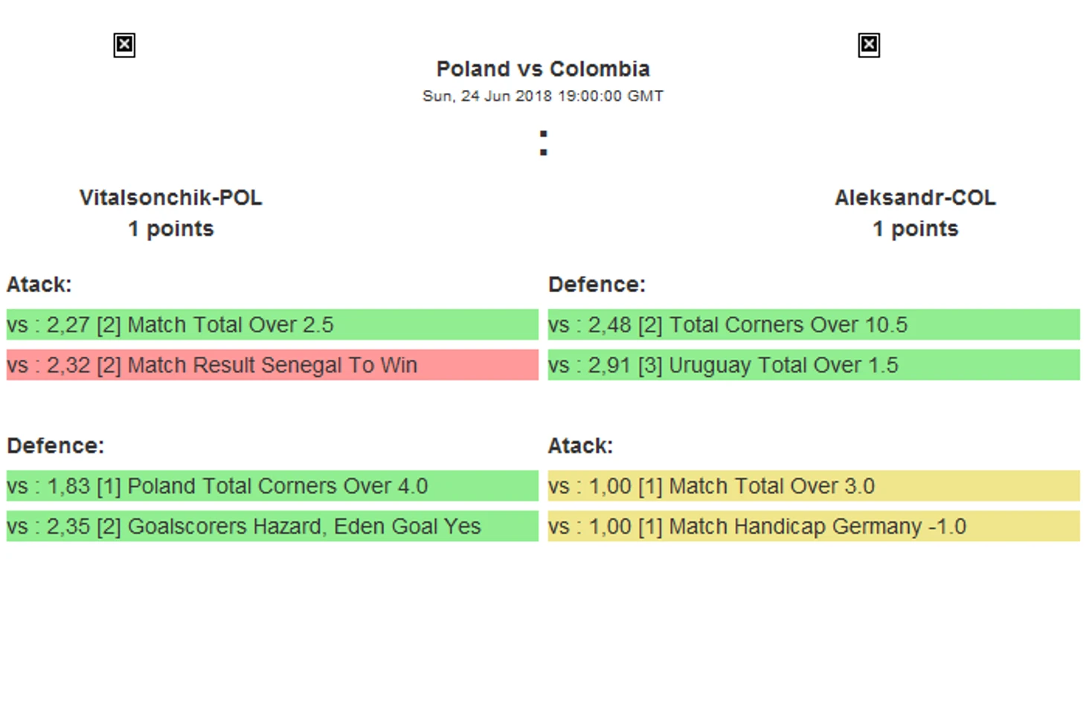Click the broken image icon above Aleksandr-COL
The height and width of the screenshot is (713, 1086).
pos(869,45)
